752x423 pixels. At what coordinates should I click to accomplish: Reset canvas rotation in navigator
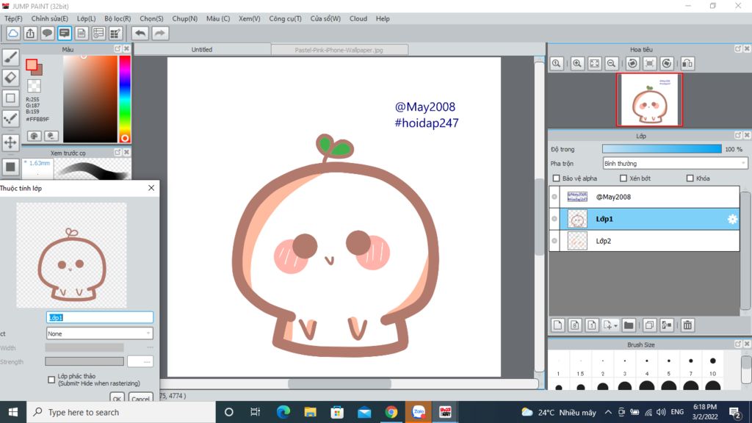[x=650, y=63]
